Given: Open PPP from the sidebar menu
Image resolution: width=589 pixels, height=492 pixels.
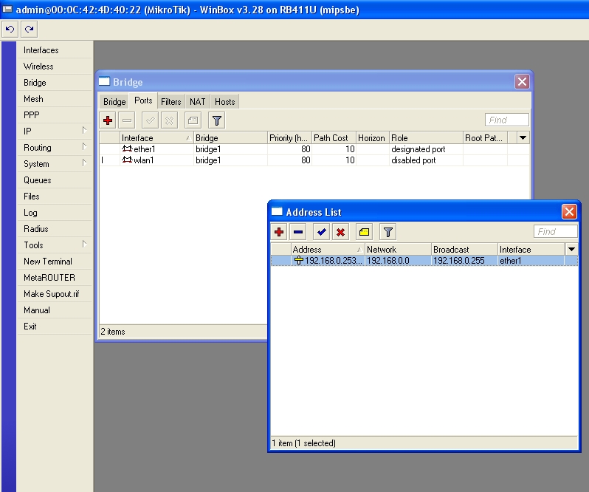Looking at the screenshot, I should (55, 115).
